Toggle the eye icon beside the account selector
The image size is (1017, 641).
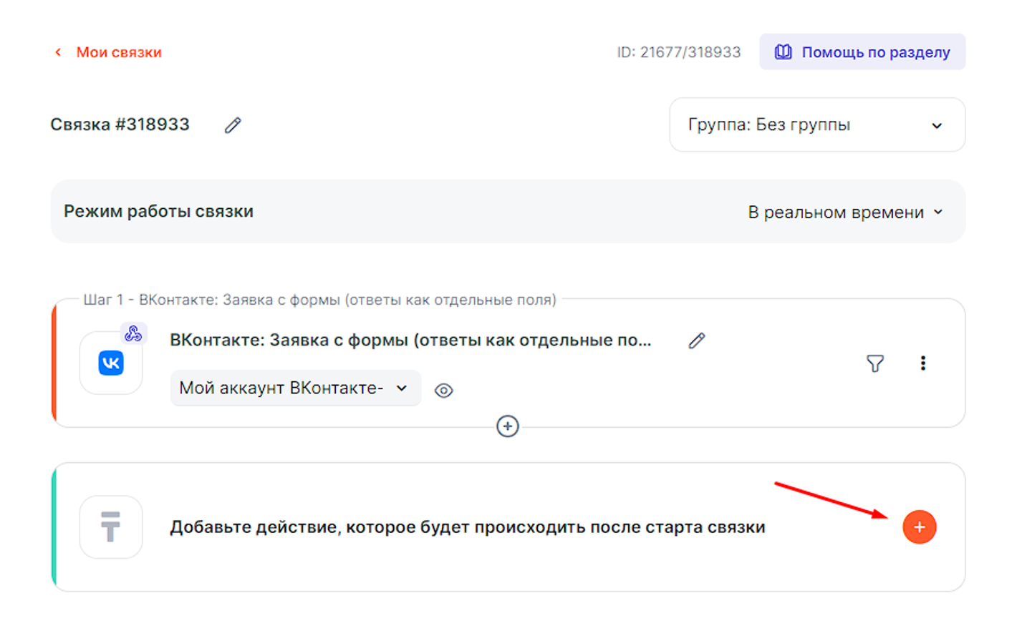[x=444, y=391]
